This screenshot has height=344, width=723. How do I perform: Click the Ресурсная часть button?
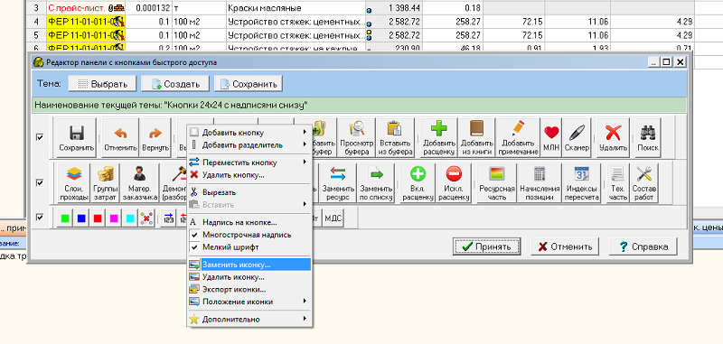[x=496, y=182]
